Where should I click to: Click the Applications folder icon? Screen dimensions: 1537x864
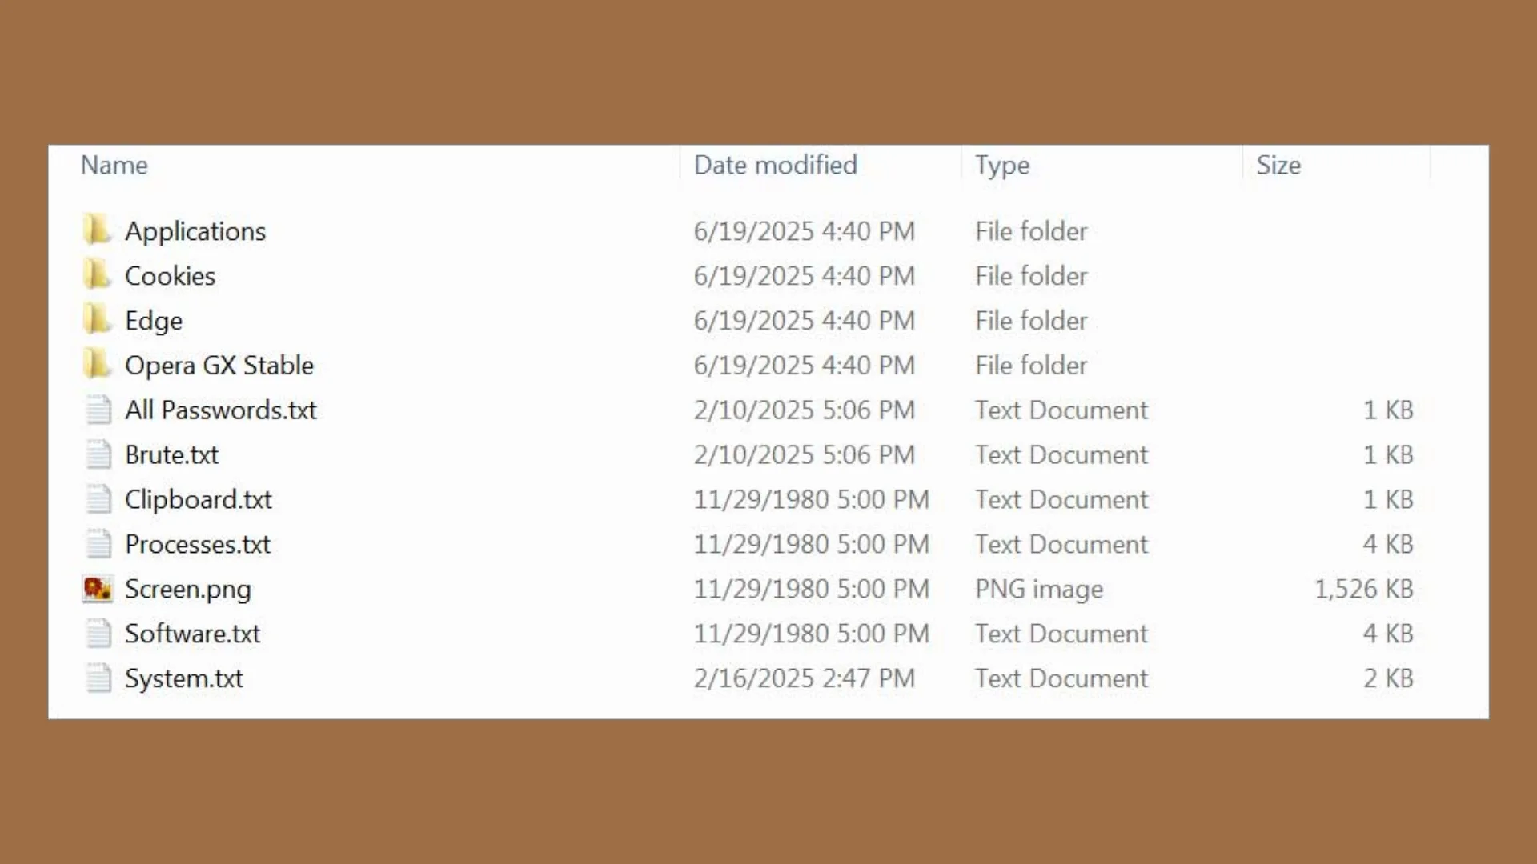click(97, 230)
